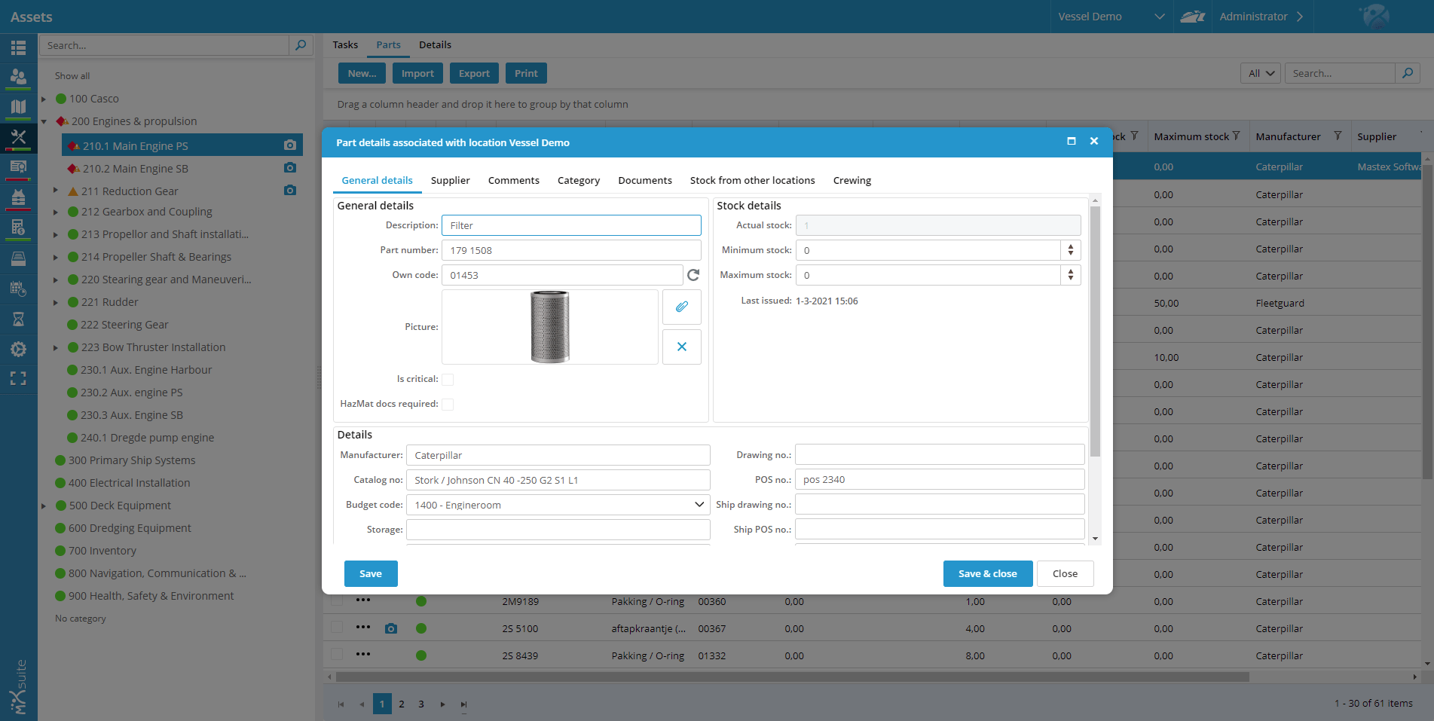Regenerate own code with refresh icon
1434x721 pixels.
(693, 275)
